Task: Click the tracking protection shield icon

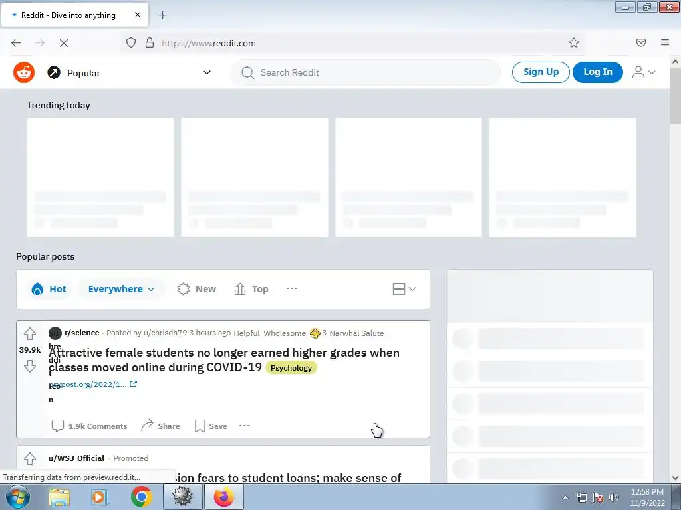Action: pos(131,43)
